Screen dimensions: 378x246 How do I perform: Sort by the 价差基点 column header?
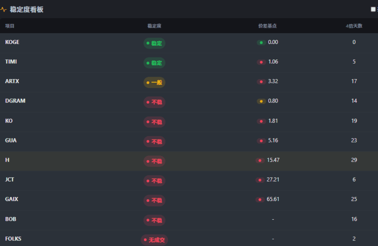pos(267,26)
